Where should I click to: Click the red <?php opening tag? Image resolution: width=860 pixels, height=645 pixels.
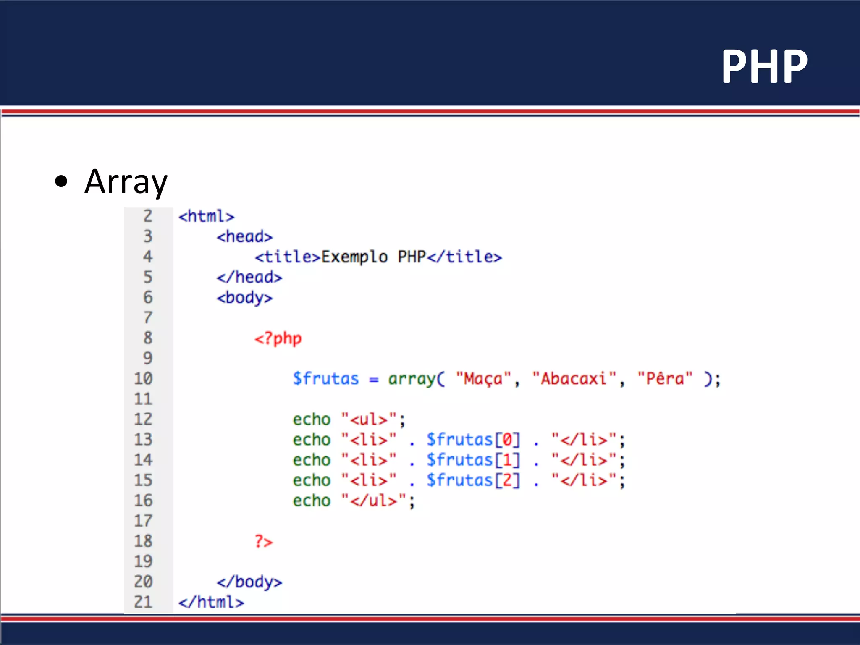coord(278,338)
